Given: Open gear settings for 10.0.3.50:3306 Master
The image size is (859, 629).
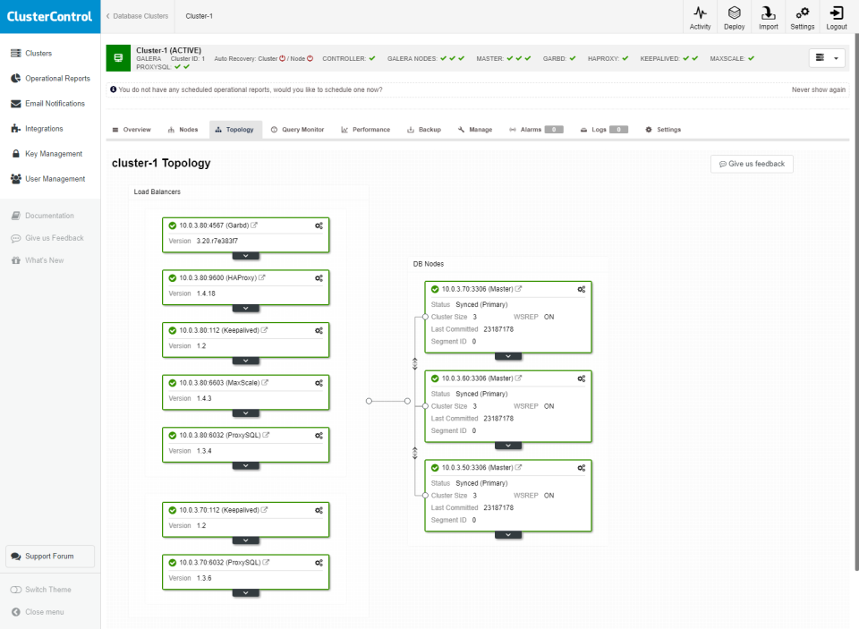Looking at the screenshot, I should point(582,468).
